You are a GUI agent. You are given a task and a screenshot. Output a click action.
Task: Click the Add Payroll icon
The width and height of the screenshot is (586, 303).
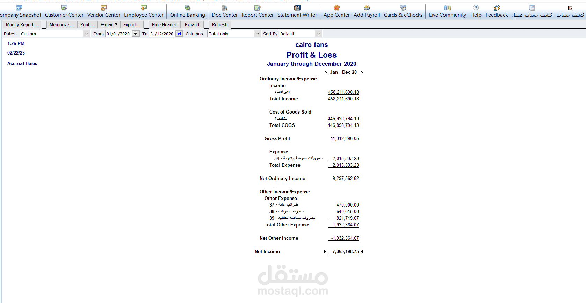pyautogui.click(x=367, y=8)
